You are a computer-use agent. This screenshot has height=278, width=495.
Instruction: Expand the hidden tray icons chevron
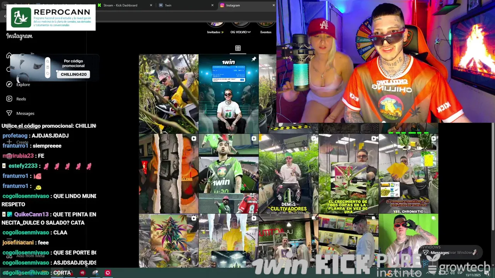coord(427,273)
